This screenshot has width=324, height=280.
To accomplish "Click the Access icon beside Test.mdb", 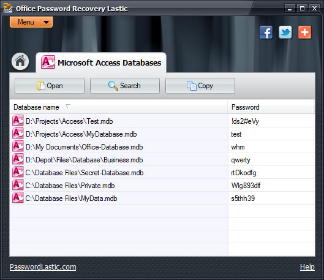I will click(18, 121).
